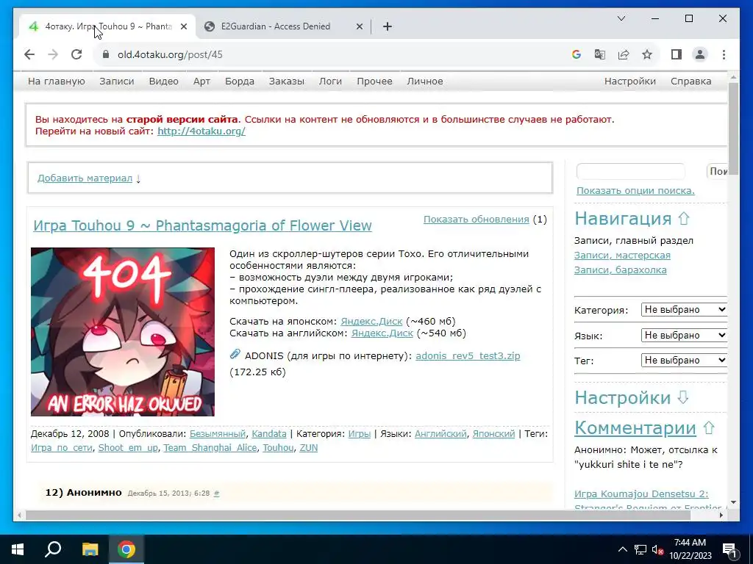Go back with the browser back arrow
The height and width of the screenshot is (564, 753).
(29, 54)
